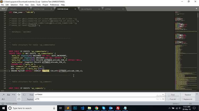Click the Replace All button

point(188,99)
